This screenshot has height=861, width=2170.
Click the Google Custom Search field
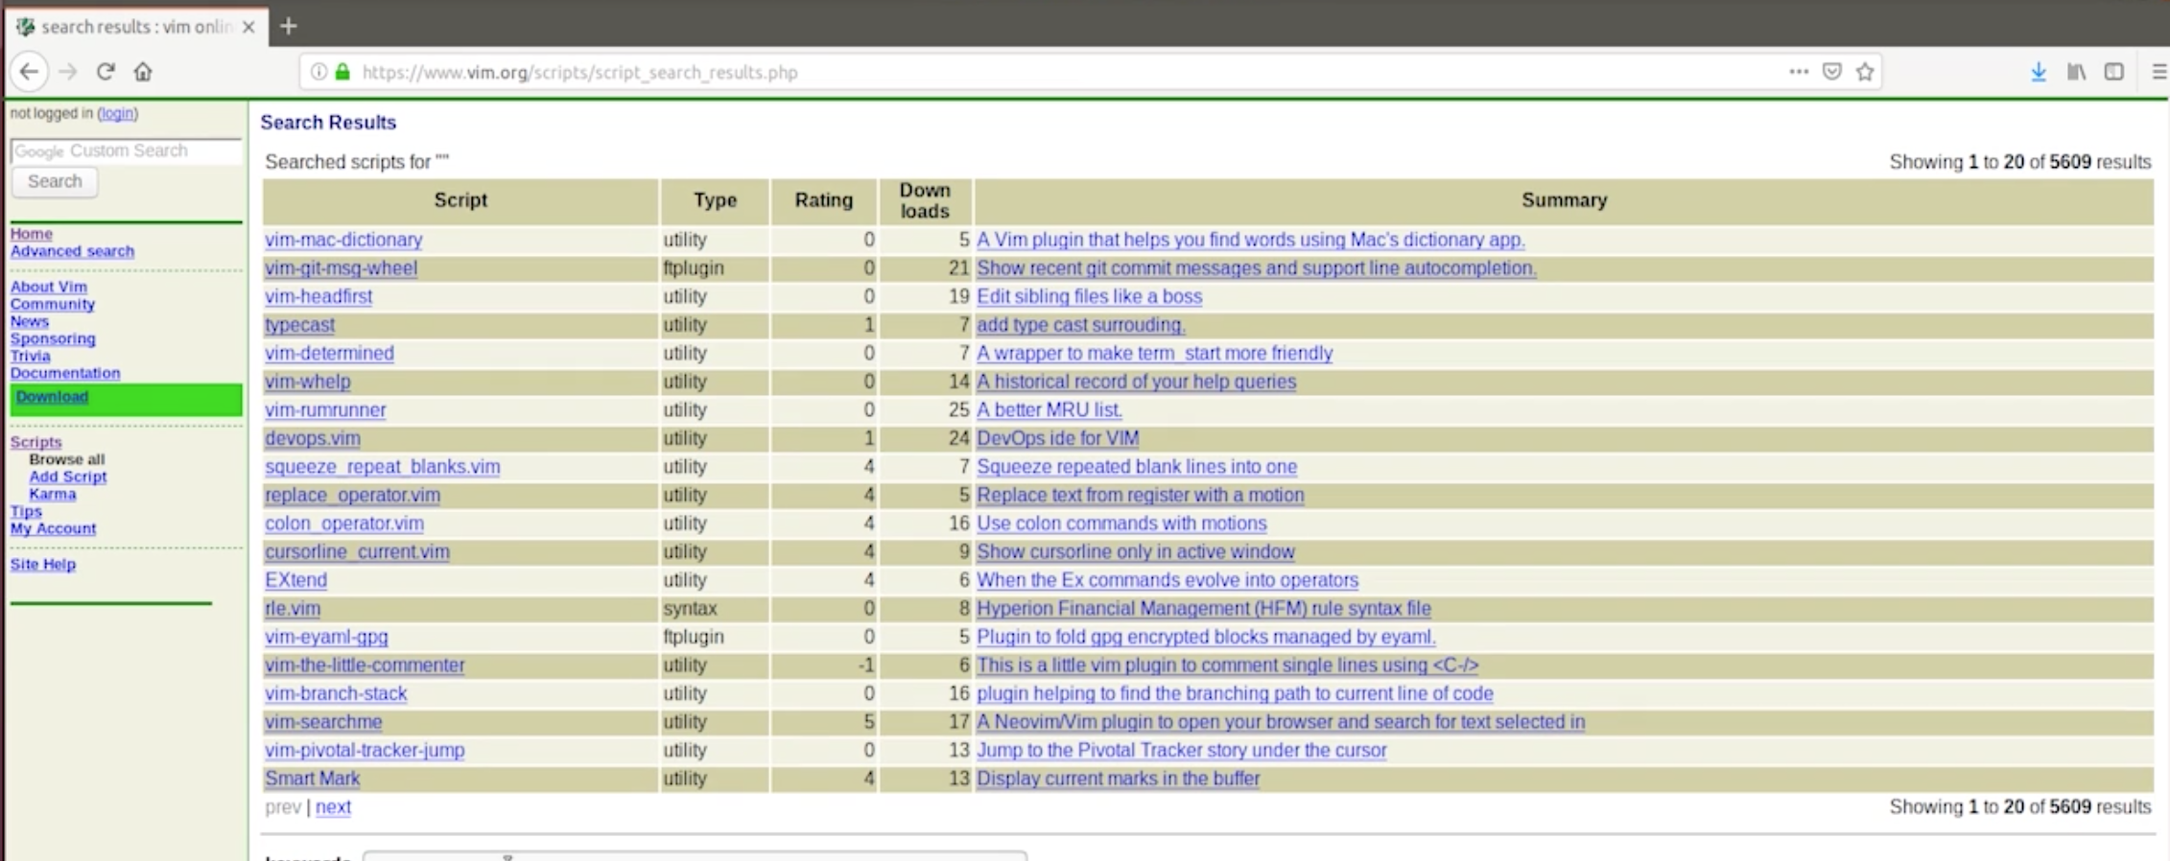(126, 151)
